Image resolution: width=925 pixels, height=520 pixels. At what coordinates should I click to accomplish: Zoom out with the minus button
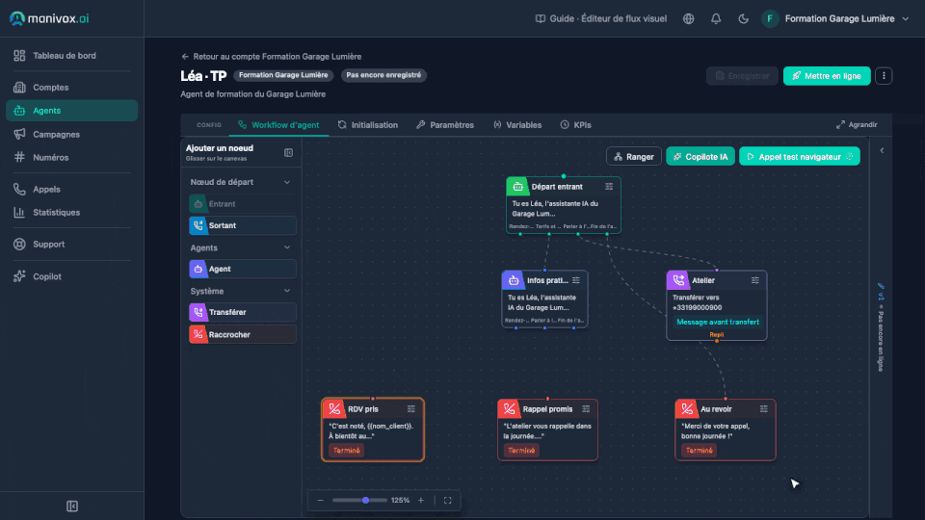320,501
